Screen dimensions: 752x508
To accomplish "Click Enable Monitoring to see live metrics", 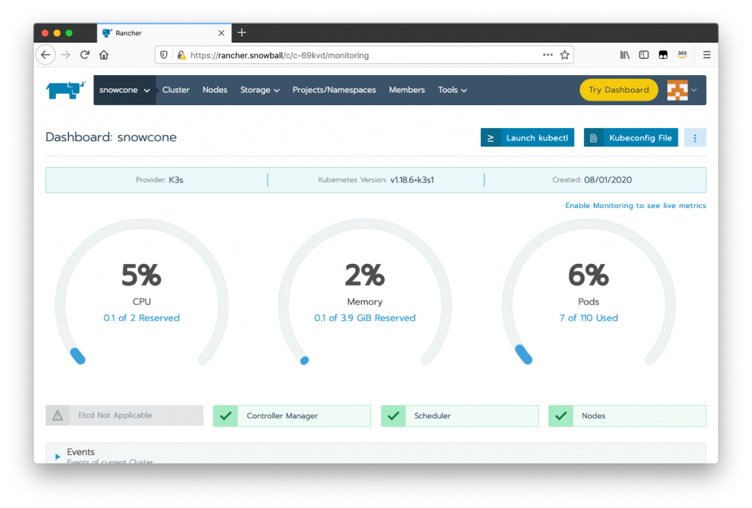I will (635, 206).
